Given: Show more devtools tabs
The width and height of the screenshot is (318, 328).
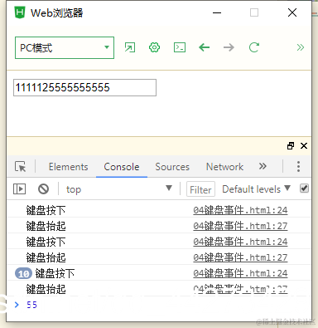Looking at the screenshot, I should [263, 166].
